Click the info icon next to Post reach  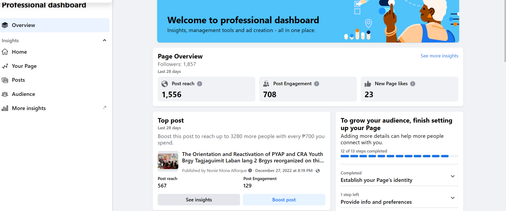pyautogui.click(x=200, y=84)
